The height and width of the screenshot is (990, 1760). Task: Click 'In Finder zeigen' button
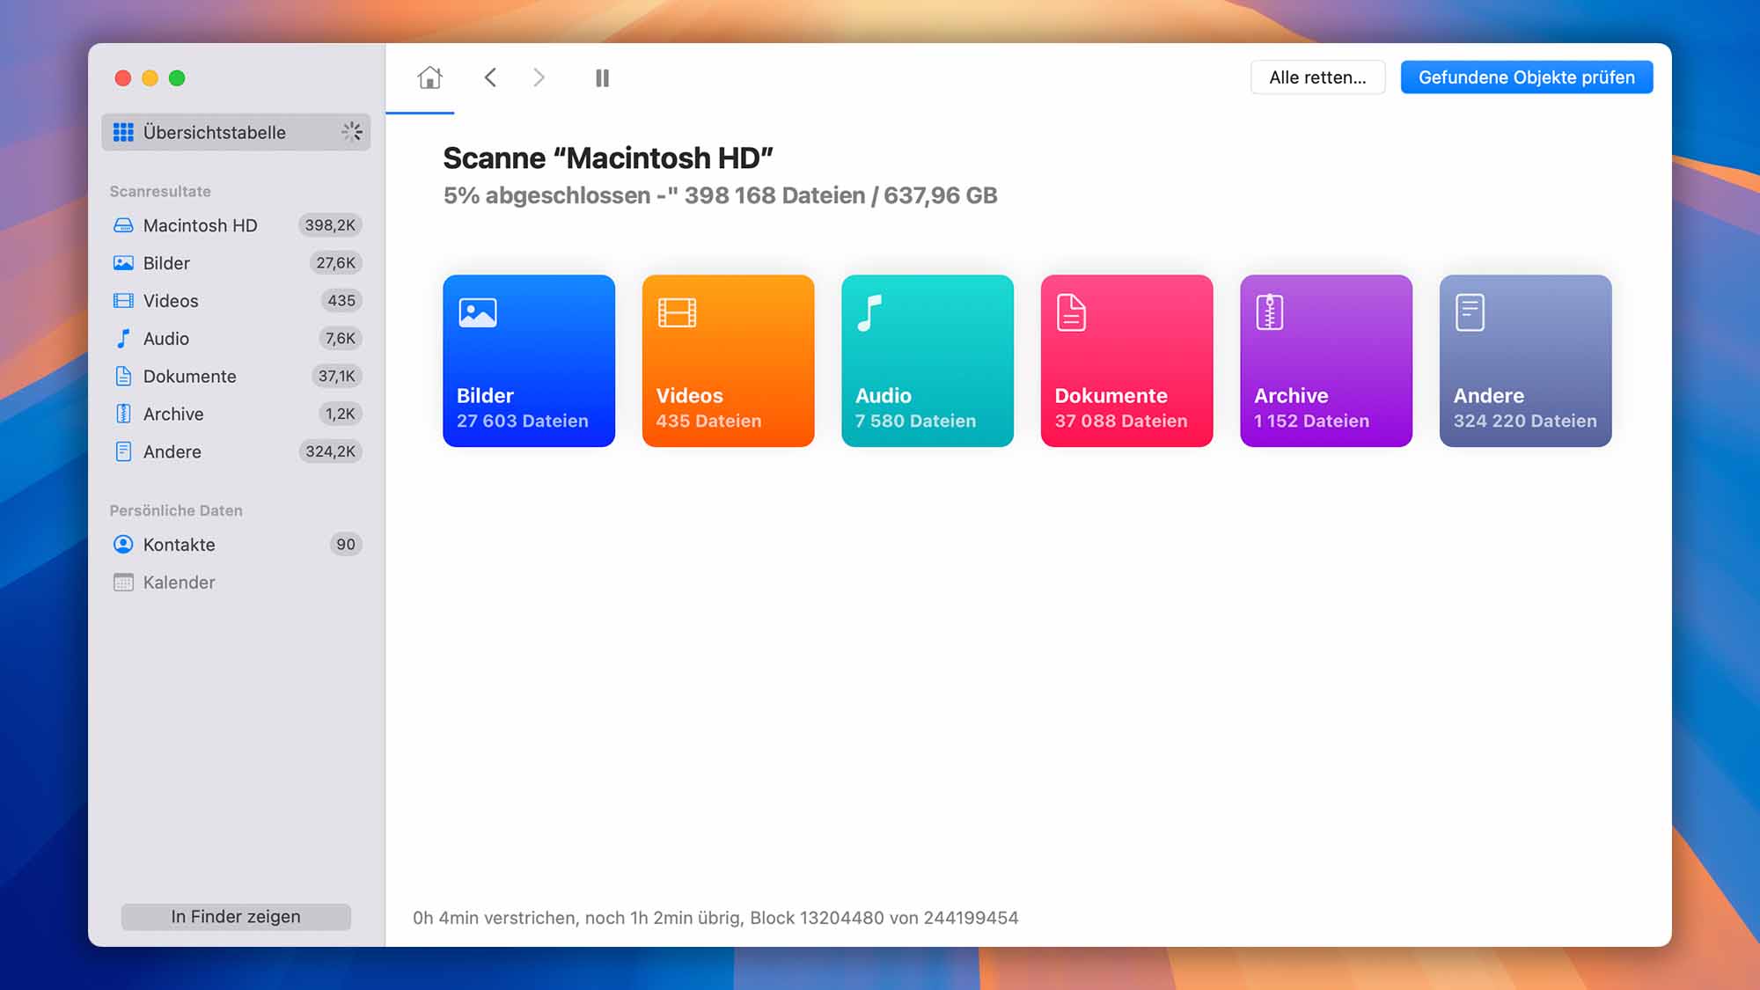236,916
